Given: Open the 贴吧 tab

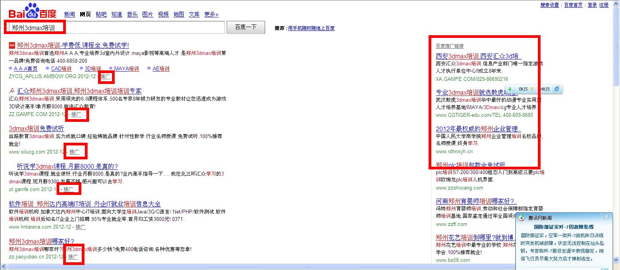Looking at the screenshot, I should 101,14.
